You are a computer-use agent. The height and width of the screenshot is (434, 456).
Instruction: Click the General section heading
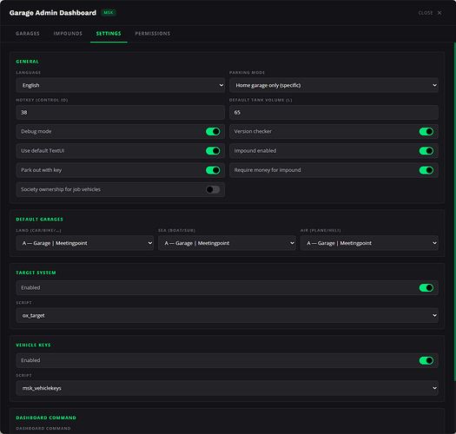point(27,62)
